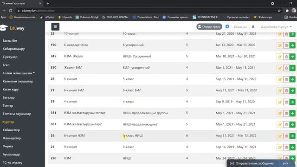
Task: Click date 'Aug 31, 2021 - May 31, 2022'
Action: 236,90
